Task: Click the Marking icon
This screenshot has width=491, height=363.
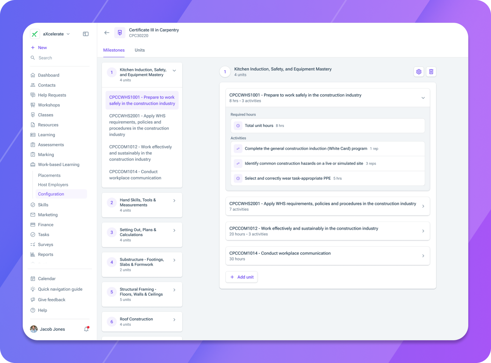Action: 33,155
